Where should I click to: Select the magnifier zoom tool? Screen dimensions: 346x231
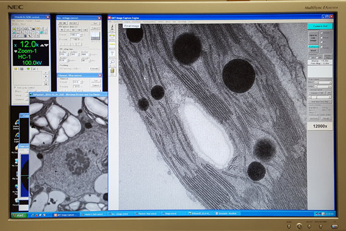[x=112, y=62]
